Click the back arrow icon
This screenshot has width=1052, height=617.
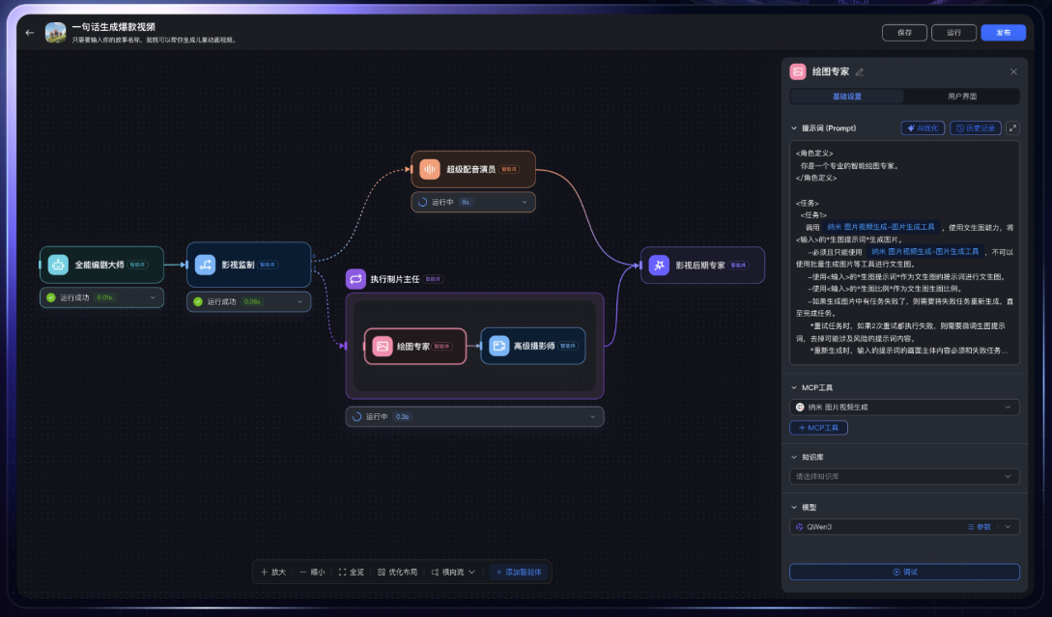tap(30, 32)
